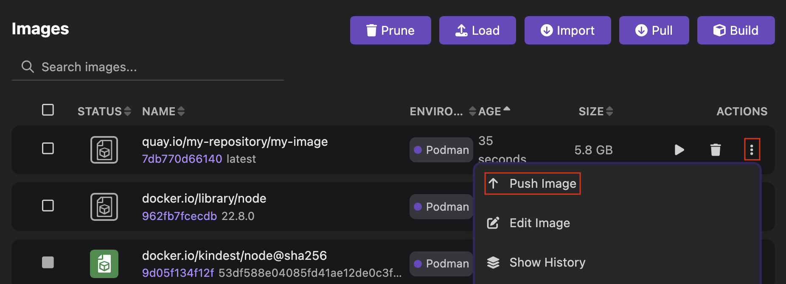
Task: Select the checkbox for docker.io/library/node
Action: click(48, 206)
